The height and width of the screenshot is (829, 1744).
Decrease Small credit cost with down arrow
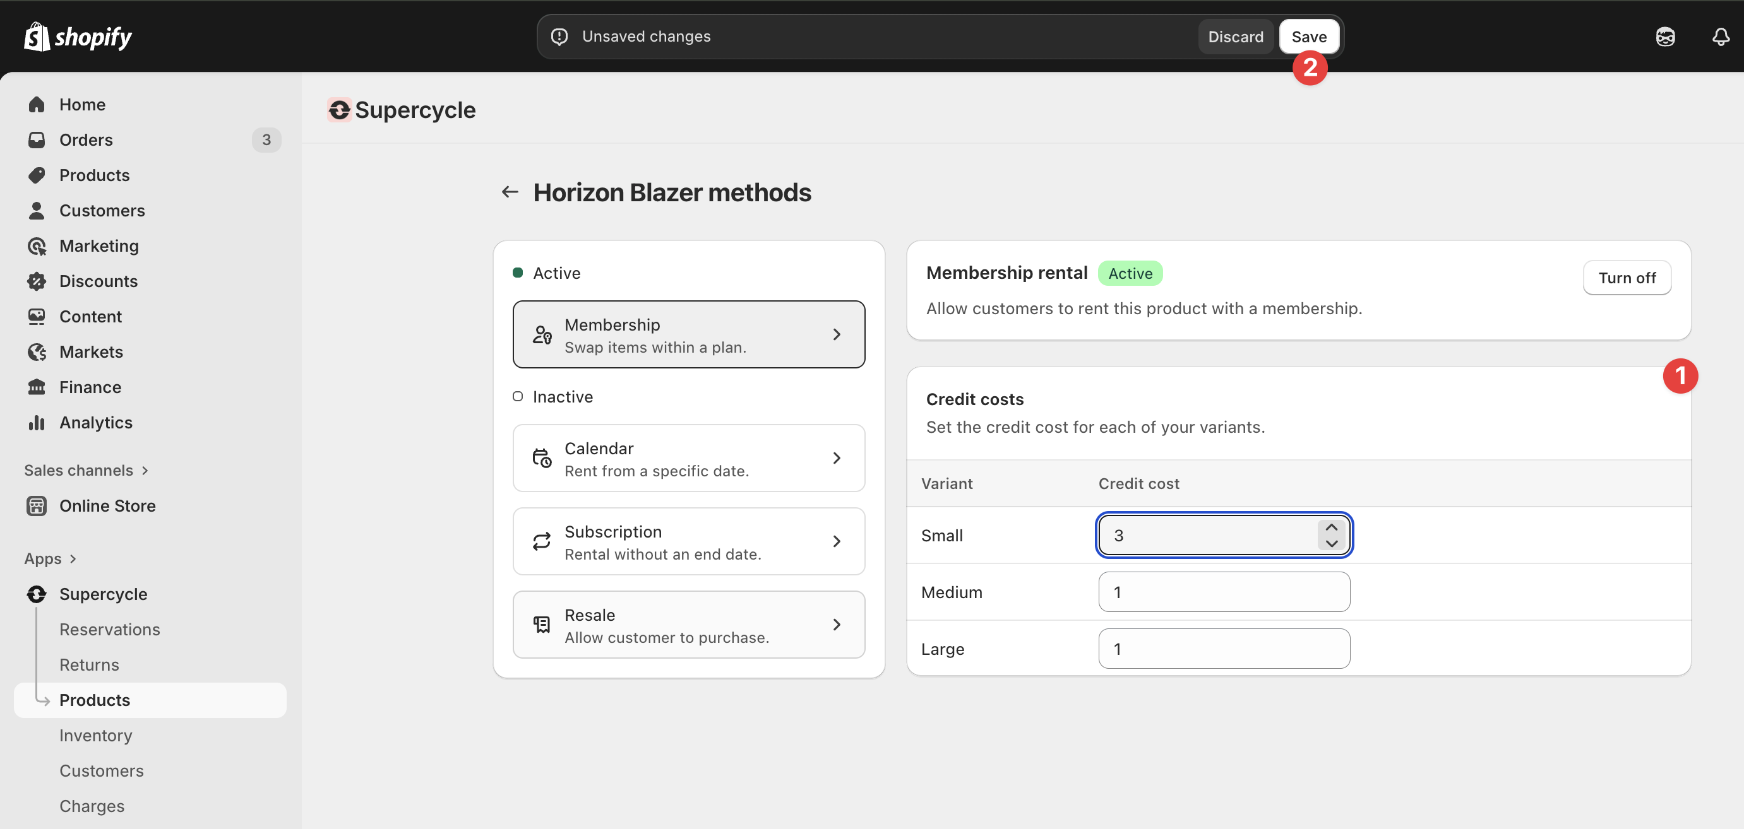(1331, 544)
